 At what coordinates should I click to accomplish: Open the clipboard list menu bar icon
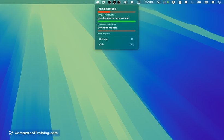pyautogui.click(x=180, y=2)
